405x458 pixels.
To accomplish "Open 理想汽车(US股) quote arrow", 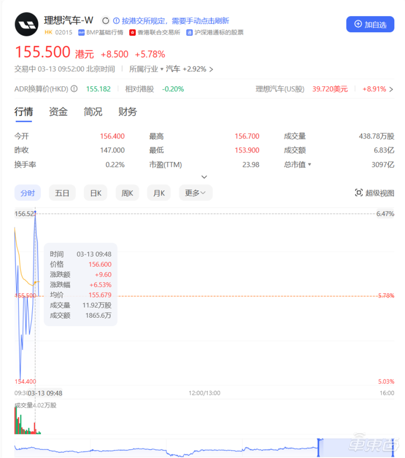I will (391, 89).
